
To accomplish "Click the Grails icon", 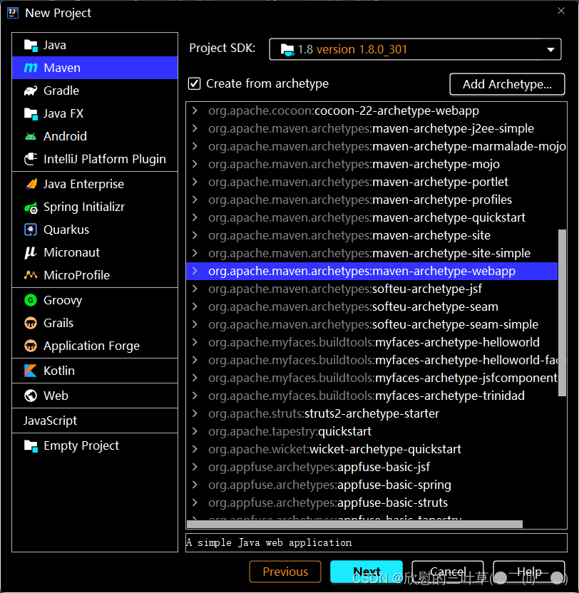I will pos(31,323).
